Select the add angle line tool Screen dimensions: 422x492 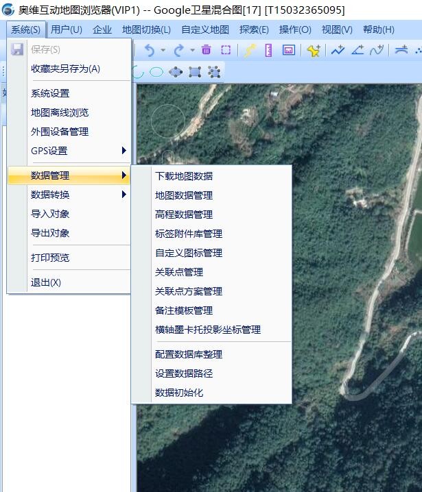357,49
